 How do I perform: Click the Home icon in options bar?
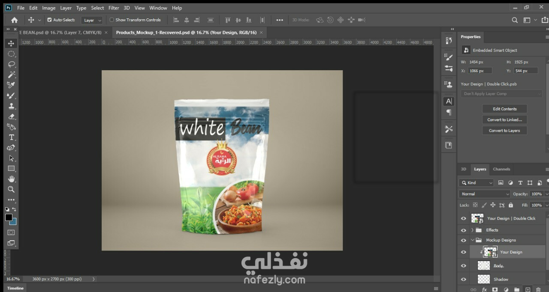click(x=14, y=20)
